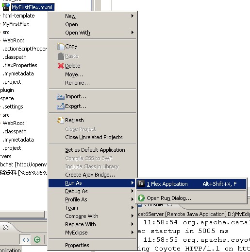Viewport: 250px width, 252px height.
Task: Select the plugin project node
Action: tap(7, 90)
